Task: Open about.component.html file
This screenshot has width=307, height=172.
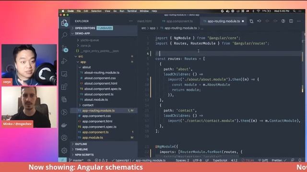Action: point(101,84)
